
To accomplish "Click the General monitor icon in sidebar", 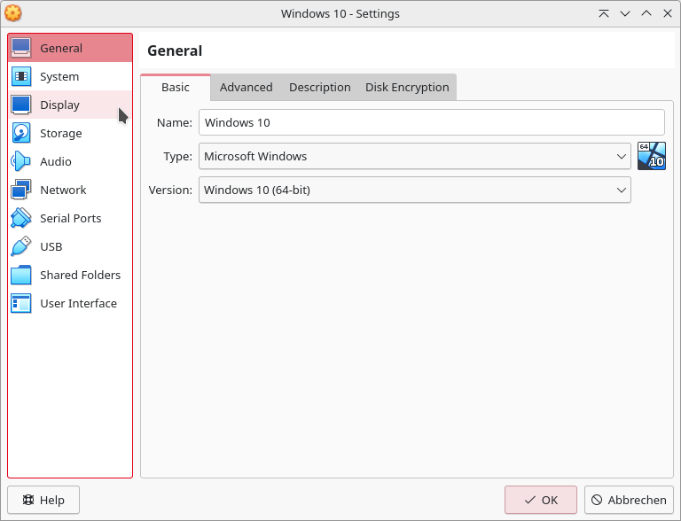I will click(x=21, y=48).
